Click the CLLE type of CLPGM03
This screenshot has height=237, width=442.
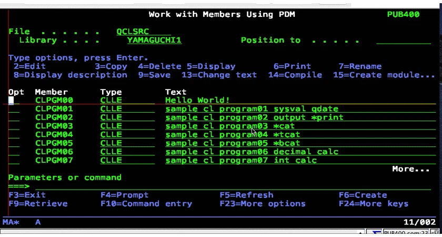point(111,126)
